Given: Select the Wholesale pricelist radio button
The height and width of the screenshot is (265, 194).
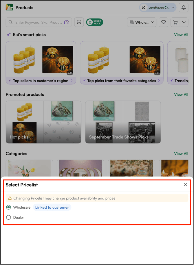Looking at the screenshot, I should pyautogui.click(x=8, y=207).
